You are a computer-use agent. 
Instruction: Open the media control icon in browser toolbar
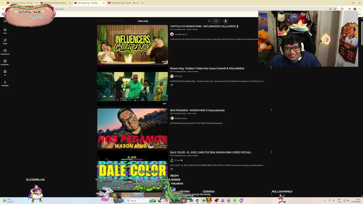[349, 9]
